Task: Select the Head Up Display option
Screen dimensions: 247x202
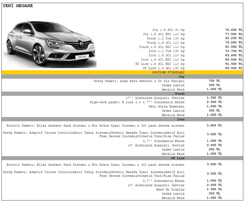Action: (170, 189)
